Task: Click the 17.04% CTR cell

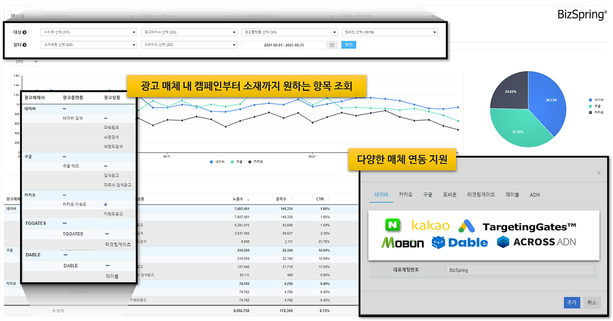Action: tap(323, 266)
